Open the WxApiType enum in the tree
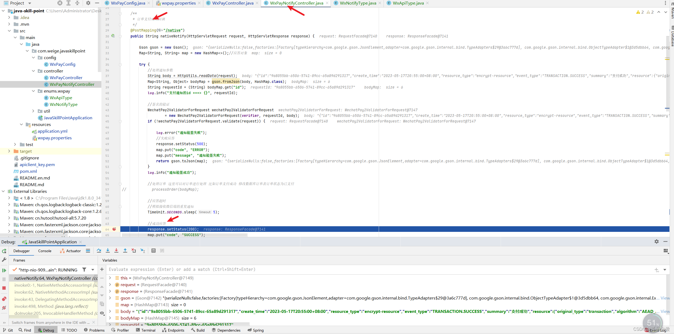The image size is (674, 334). pyautogui.click(x=61, y=98)
